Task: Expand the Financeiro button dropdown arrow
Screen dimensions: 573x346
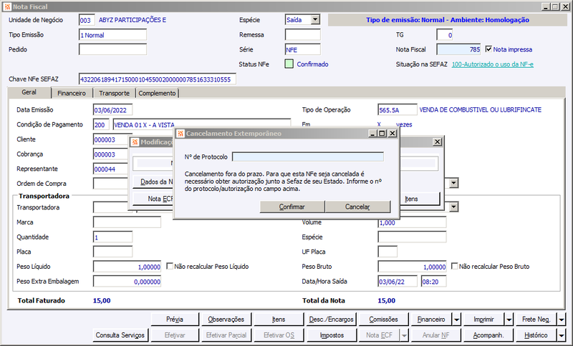Action: 457,320
